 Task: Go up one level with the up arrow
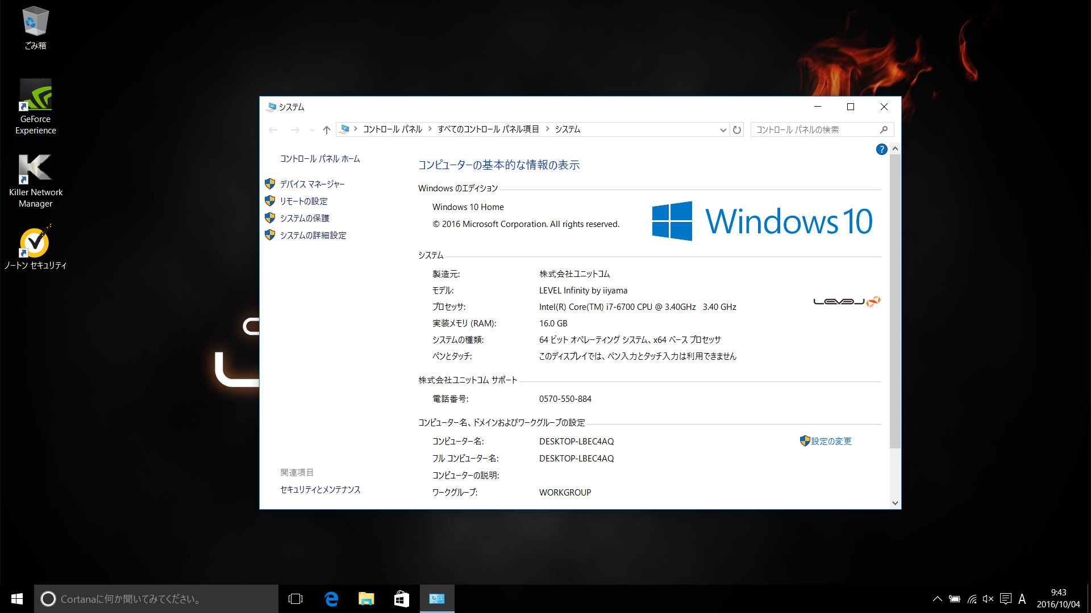pos(327,130)
